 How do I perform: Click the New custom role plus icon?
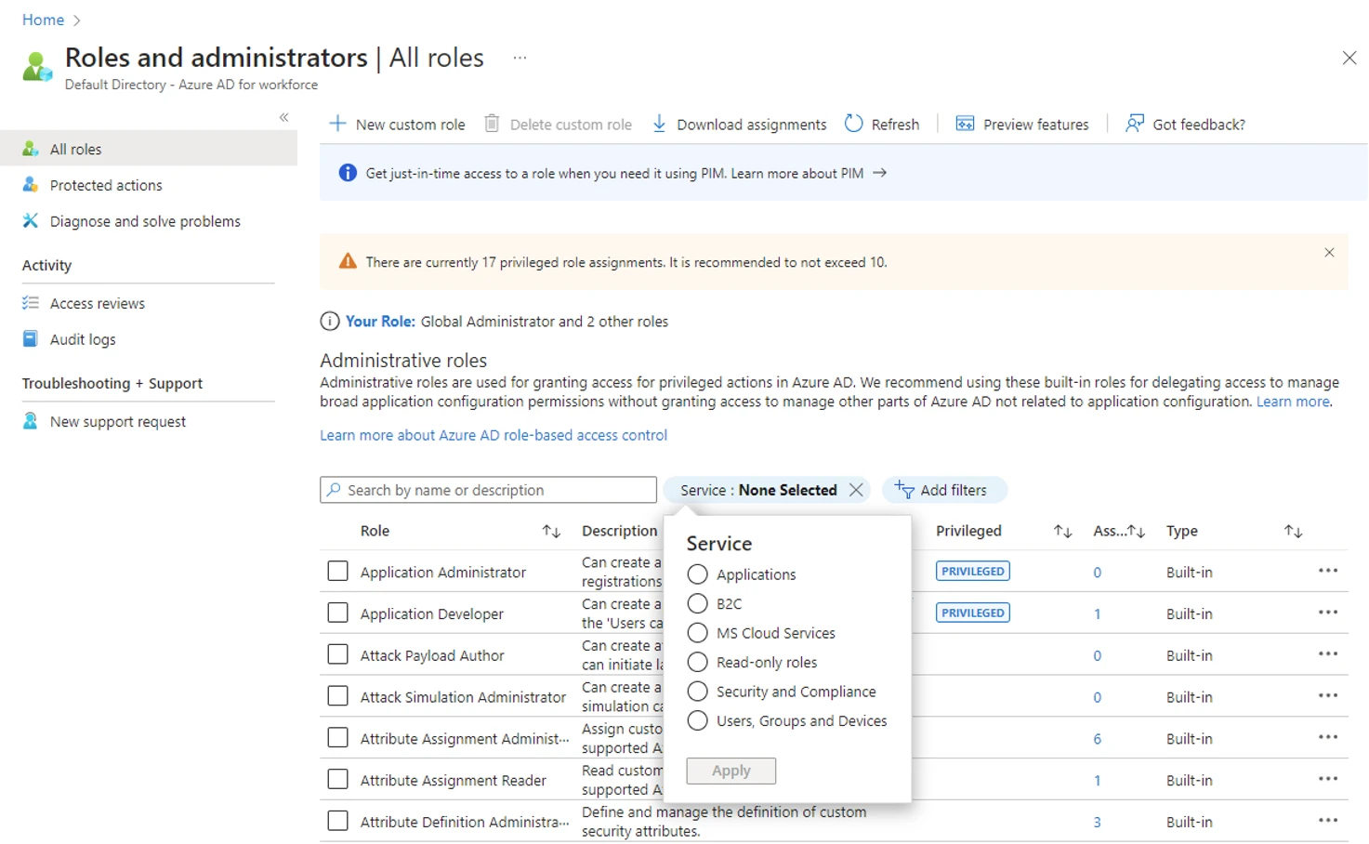pos(338,124)
